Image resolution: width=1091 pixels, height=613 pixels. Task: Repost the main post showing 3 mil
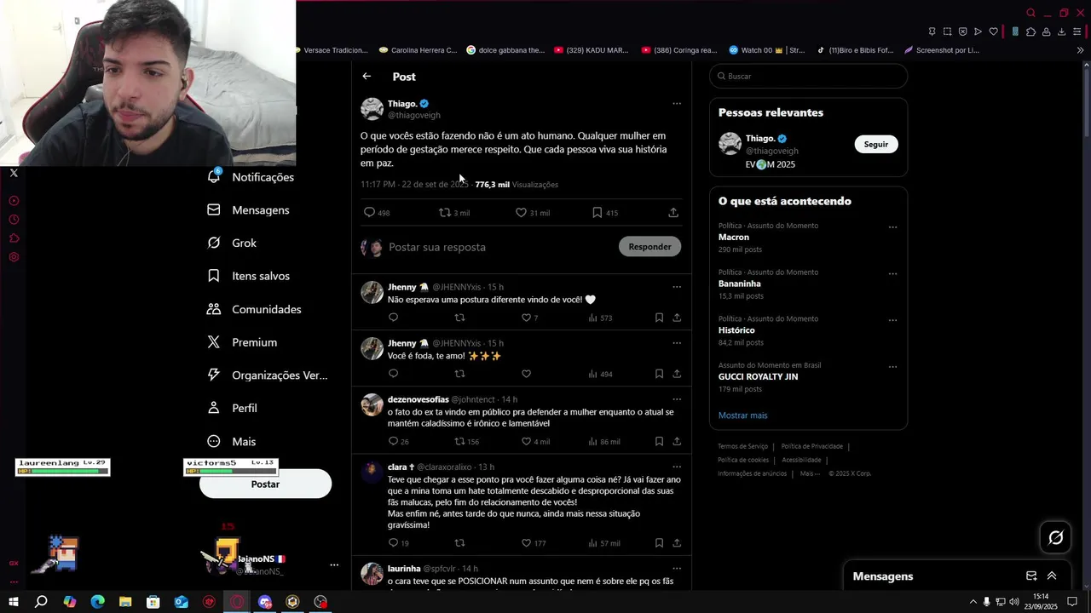pyautogui.click(x=444, y=212)
